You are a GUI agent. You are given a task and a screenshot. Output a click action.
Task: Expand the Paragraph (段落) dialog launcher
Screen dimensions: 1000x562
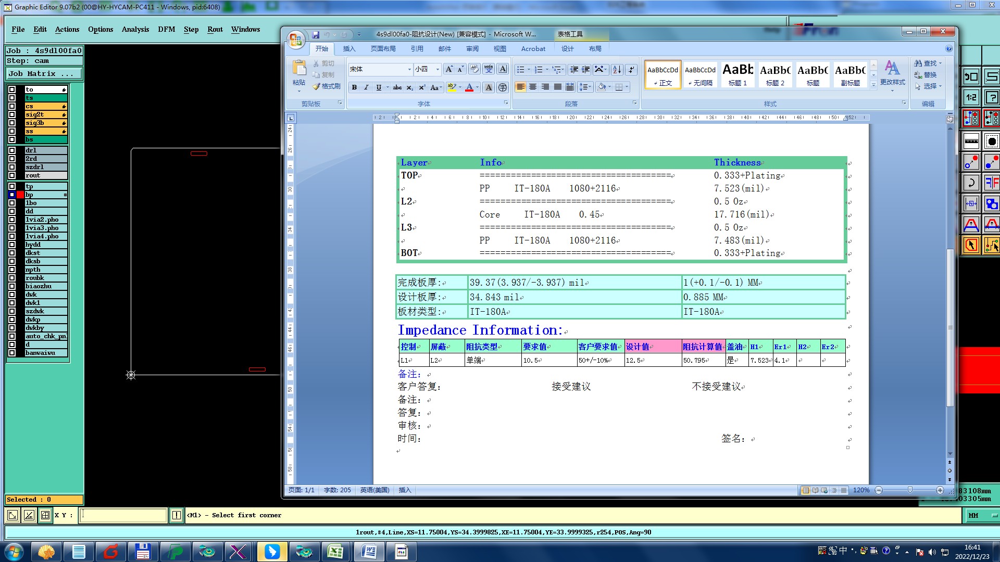pyautogui.click(x=634, y=103)
